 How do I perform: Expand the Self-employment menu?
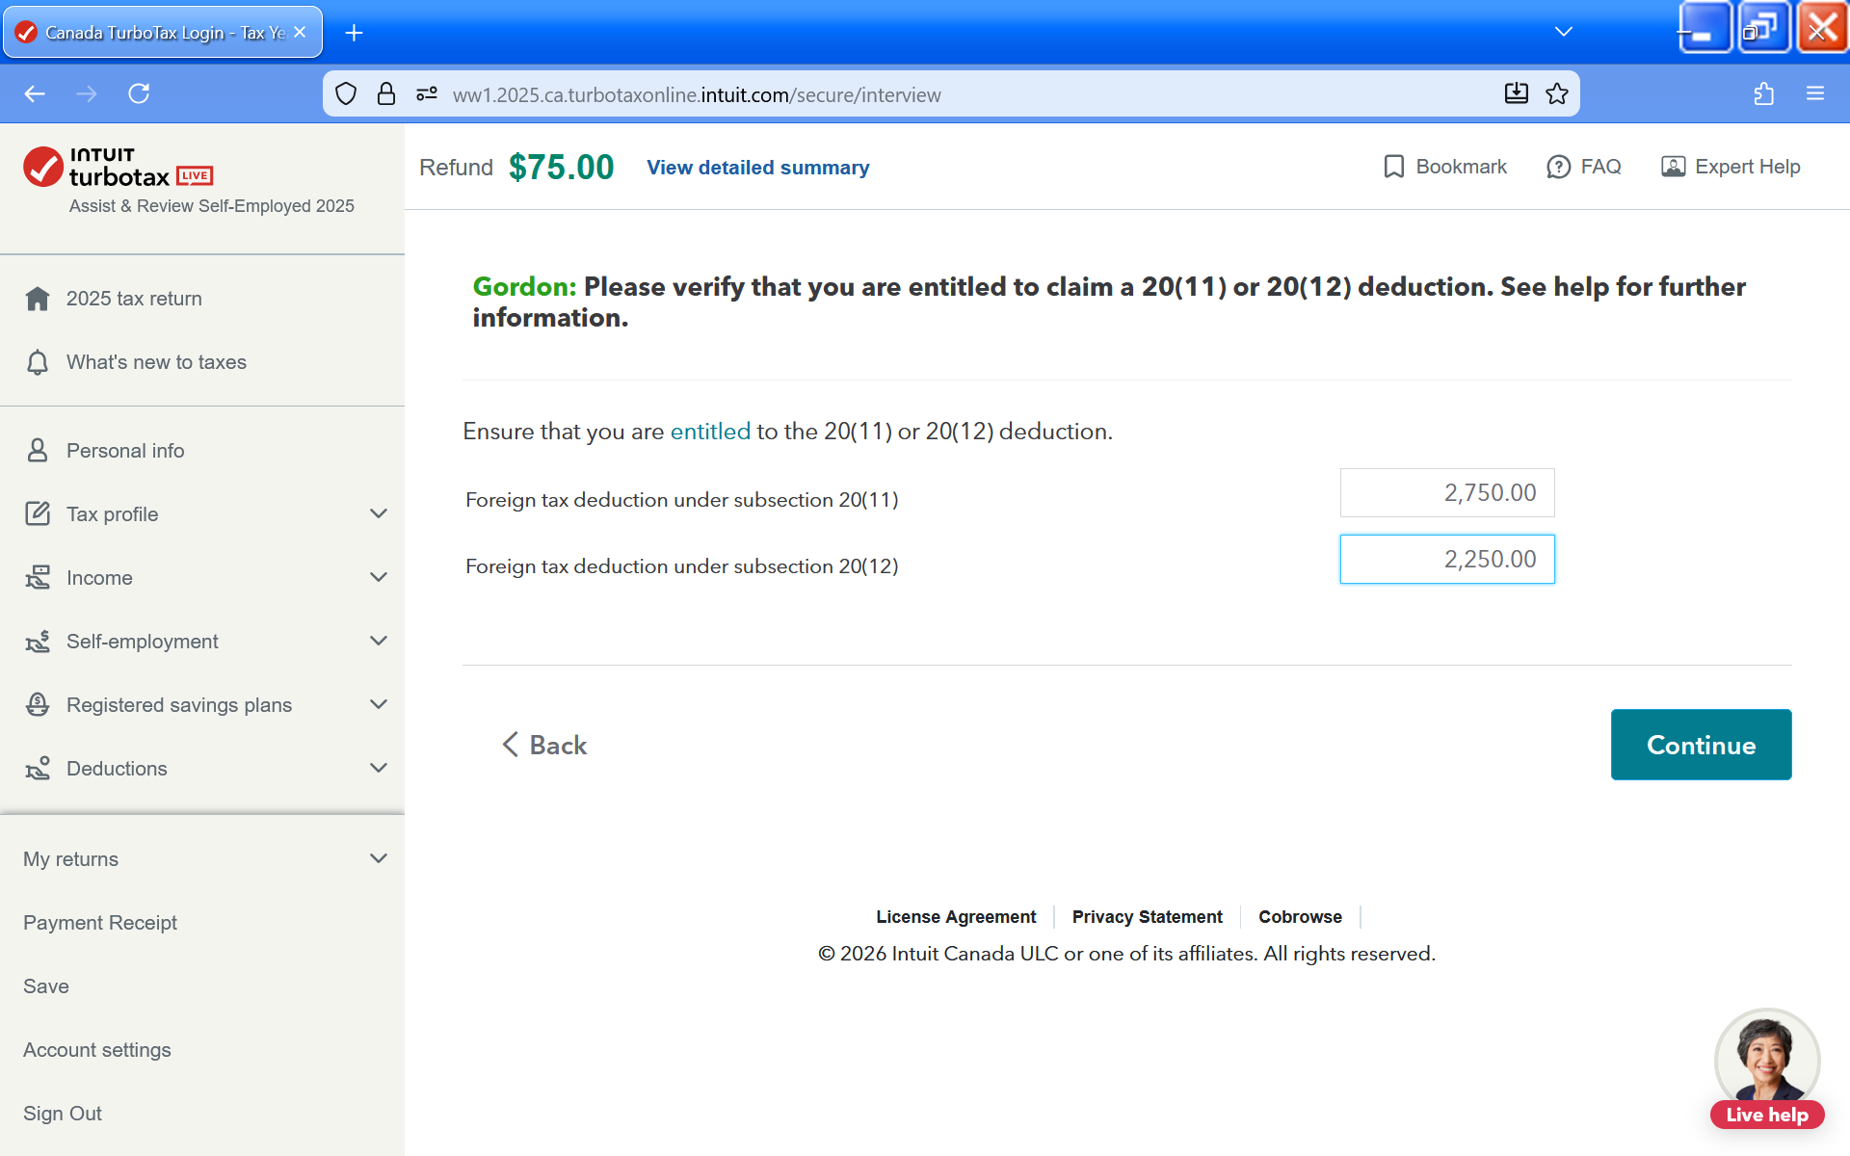[378, 642]
